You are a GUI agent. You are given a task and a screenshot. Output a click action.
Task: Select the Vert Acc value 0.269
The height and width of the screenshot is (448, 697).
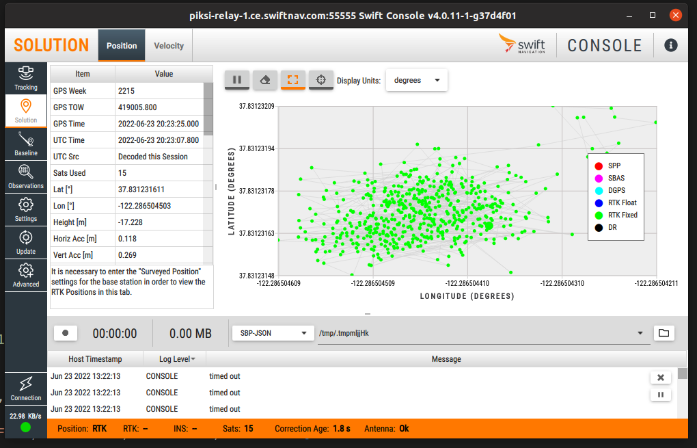pos(159,255)
